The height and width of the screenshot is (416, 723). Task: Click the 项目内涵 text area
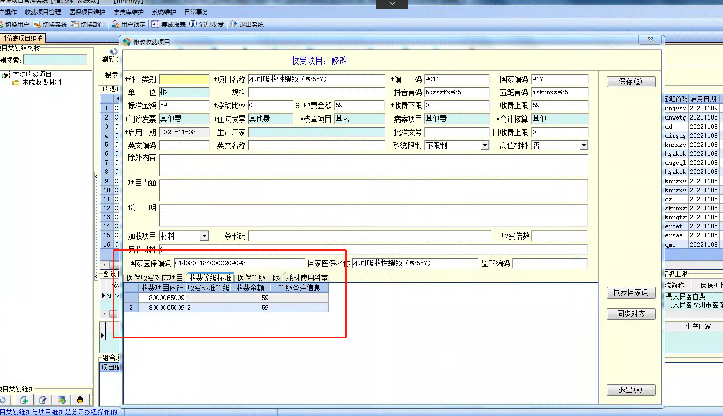click(x=373, y=190)
